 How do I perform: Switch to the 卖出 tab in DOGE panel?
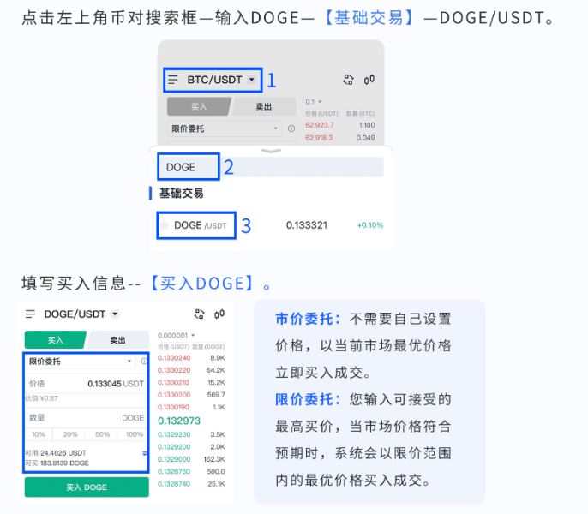[x=117, y=340]
